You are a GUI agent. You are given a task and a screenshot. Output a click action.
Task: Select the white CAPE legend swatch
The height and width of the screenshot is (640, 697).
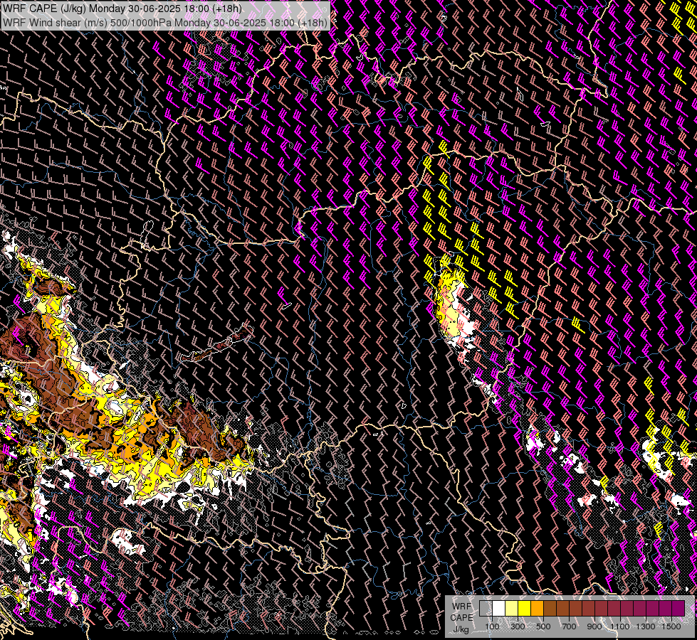click(x=499, y=608)
